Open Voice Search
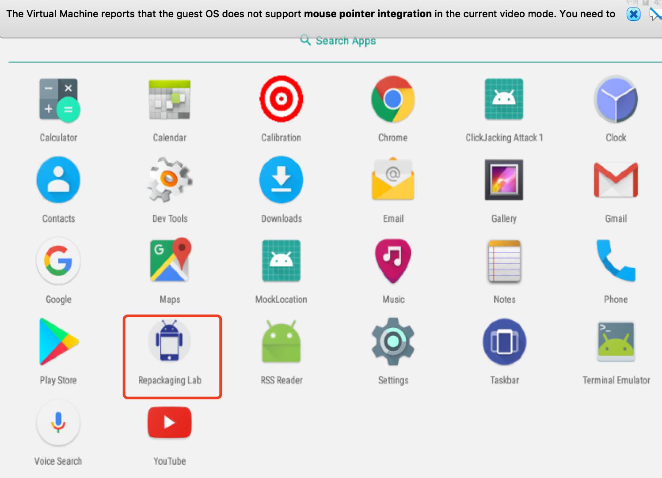 (x=58, y=422)
